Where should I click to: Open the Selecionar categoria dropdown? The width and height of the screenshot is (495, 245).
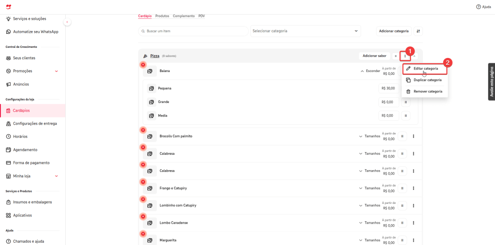pos(306,31)
